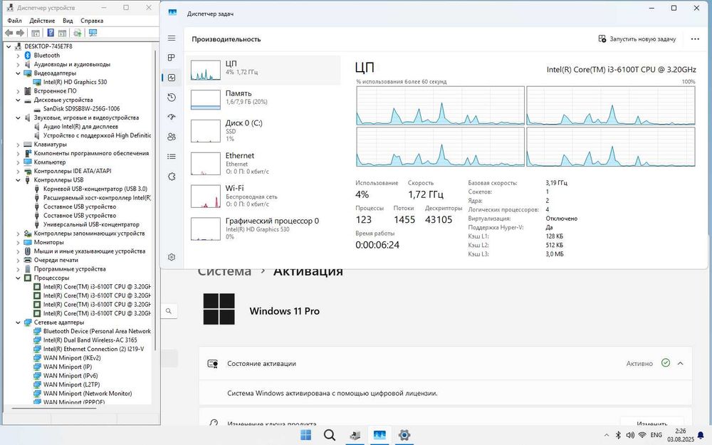
Task: Click scan for hardware changes monitor icon
Action: click(93, 33)
